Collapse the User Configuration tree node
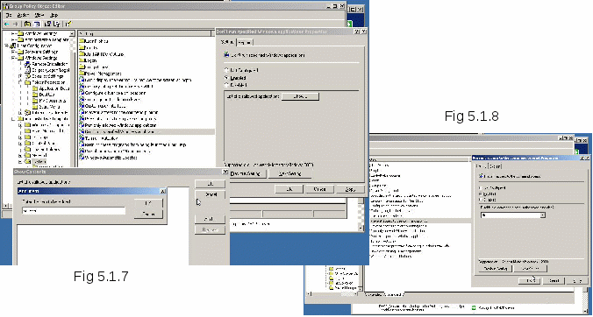 click(x=6, y=46)
